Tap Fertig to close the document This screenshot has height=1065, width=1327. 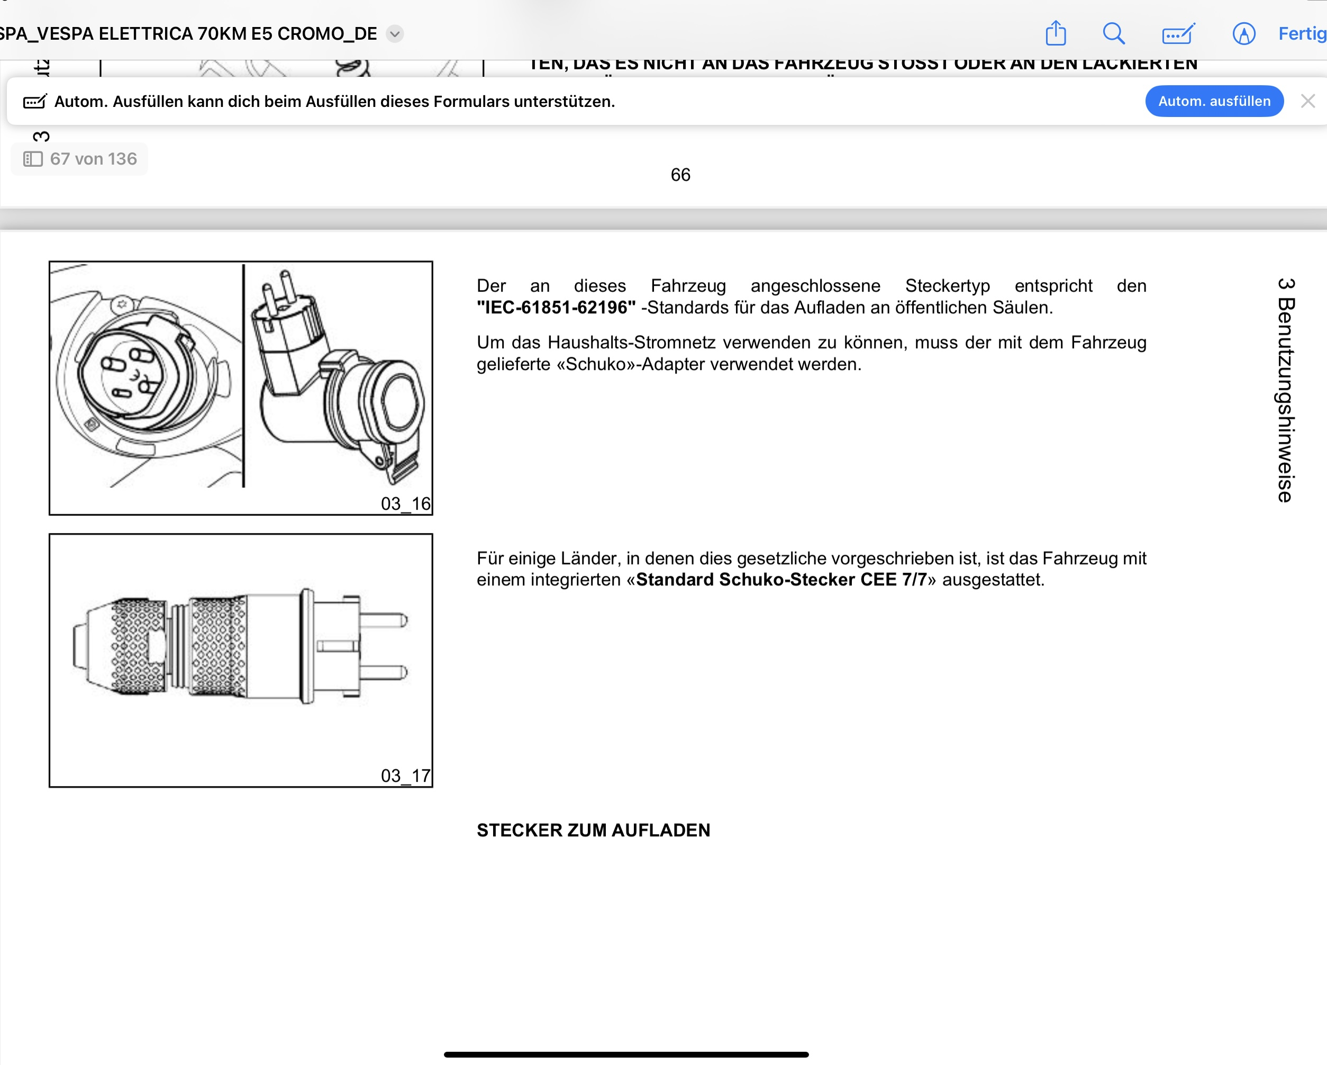(x=1301, y=33)
